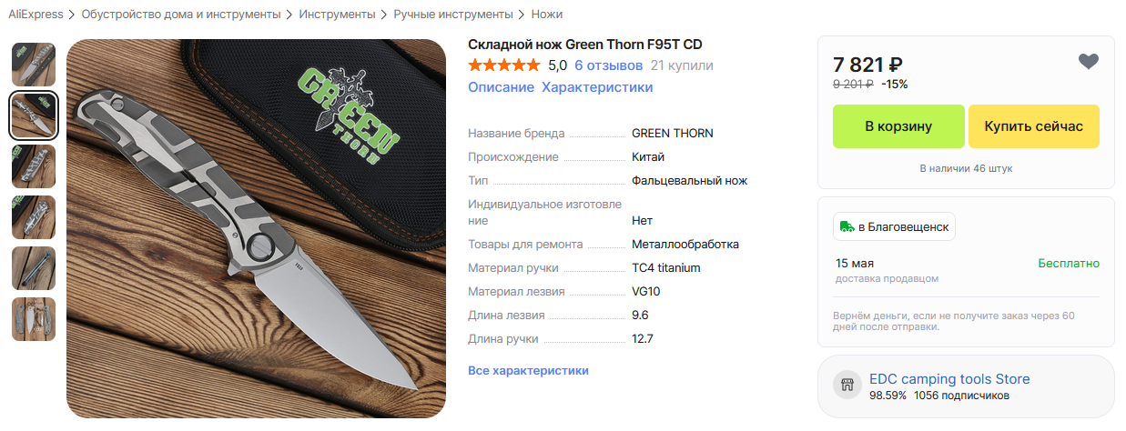Click the store shop icon beside EDC camping tools

pos(847,386)
